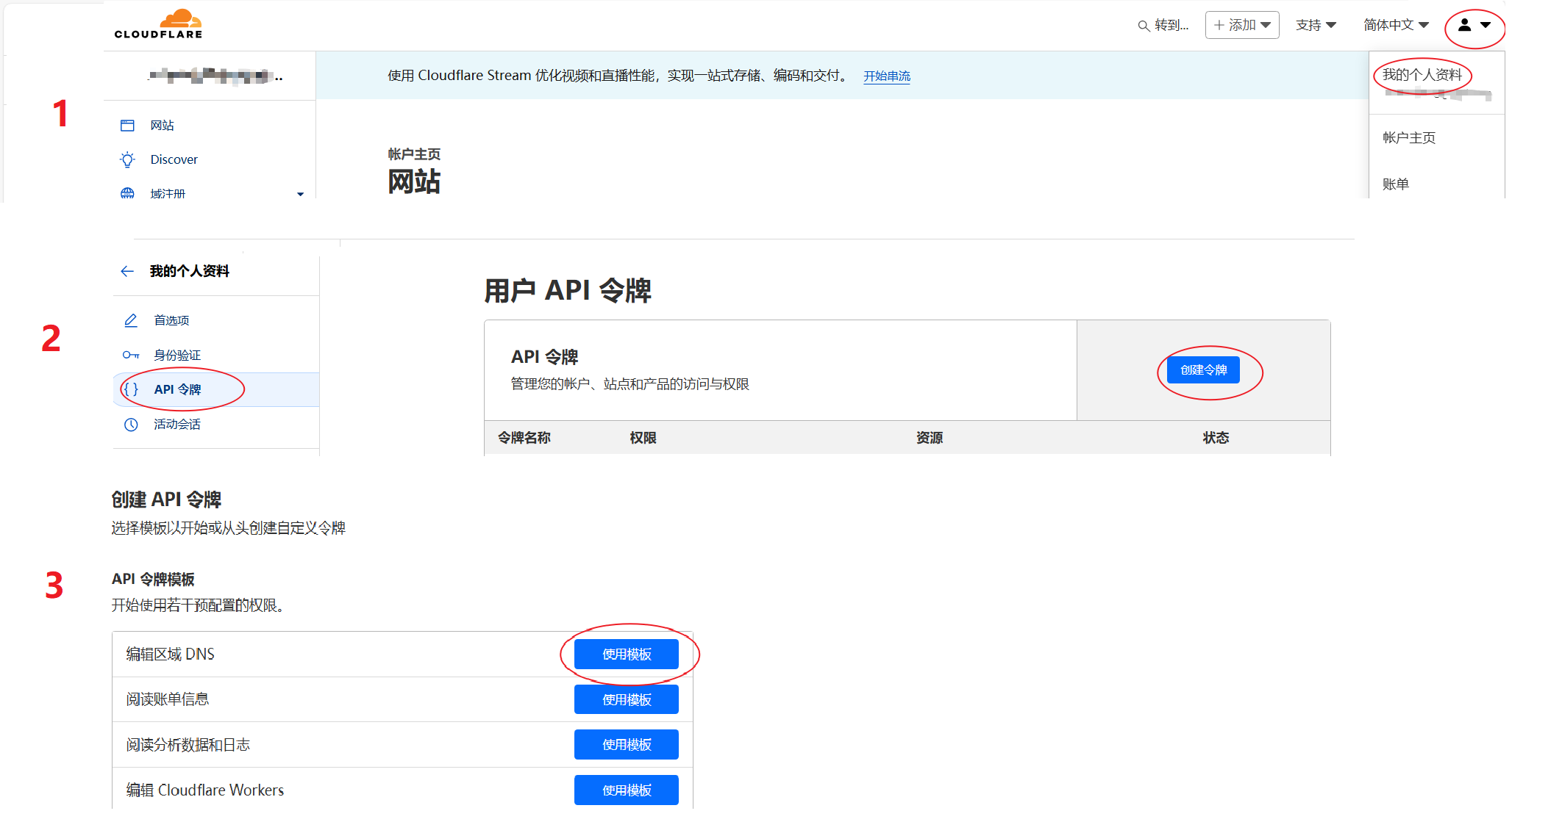Open the 简体中文 language dropdown
This screenshot has width=1562, height=833.
click(x=1396, y=25)
